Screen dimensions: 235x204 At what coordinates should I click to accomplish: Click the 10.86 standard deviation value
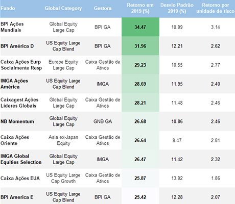(177, 121)
